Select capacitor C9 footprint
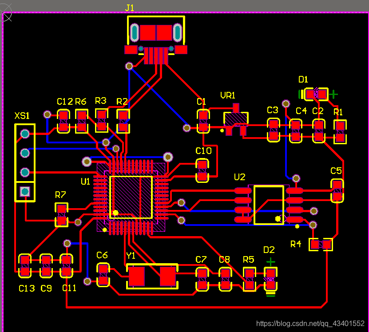Viewport: 369px width, 332px height. (46, 266)
